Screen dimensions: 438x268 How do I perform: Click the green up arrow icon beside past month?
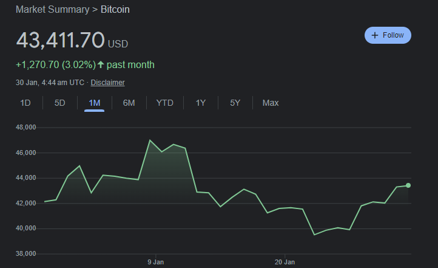coord(101,64)
